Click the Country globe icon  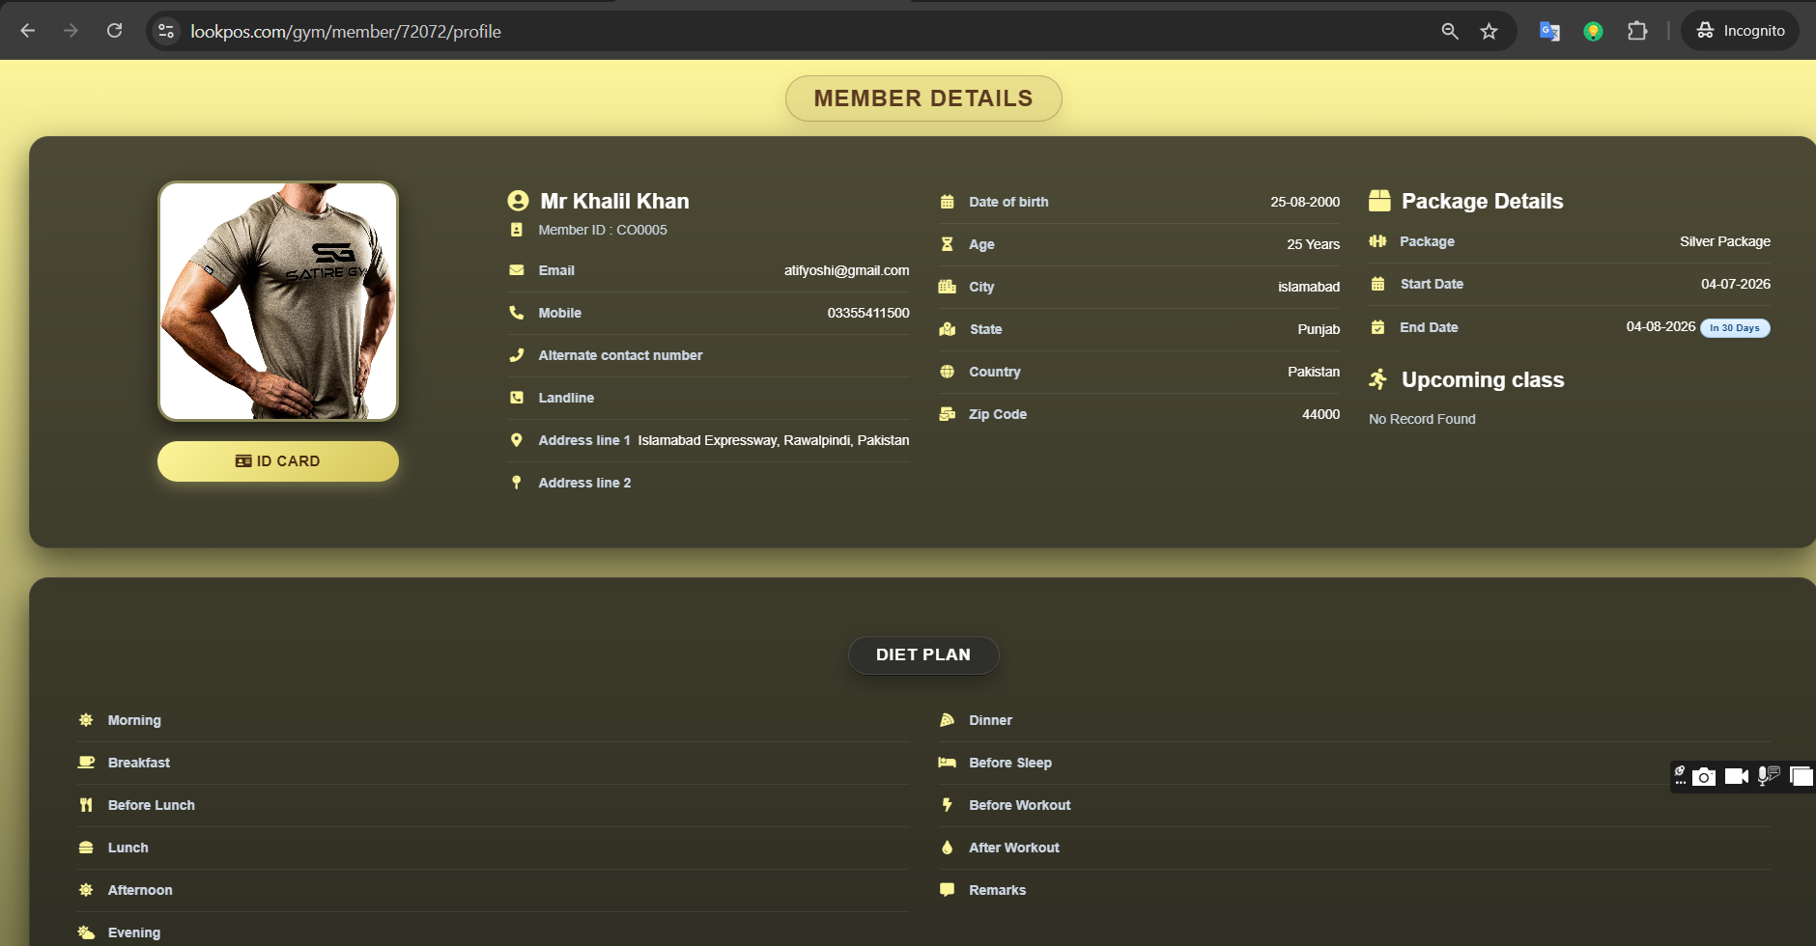click(948, 372)
